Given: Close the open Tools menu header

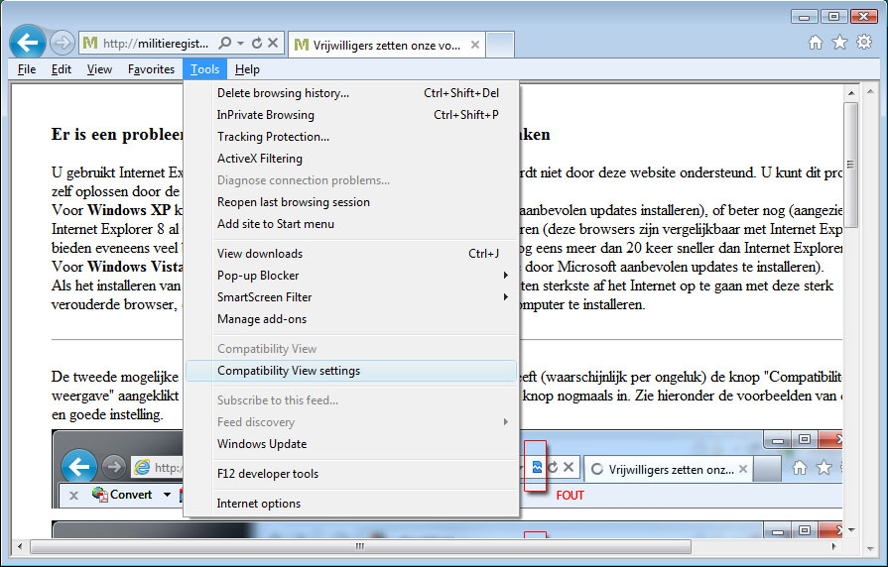Looking at the screenshot, I should [x=205, y=69].
